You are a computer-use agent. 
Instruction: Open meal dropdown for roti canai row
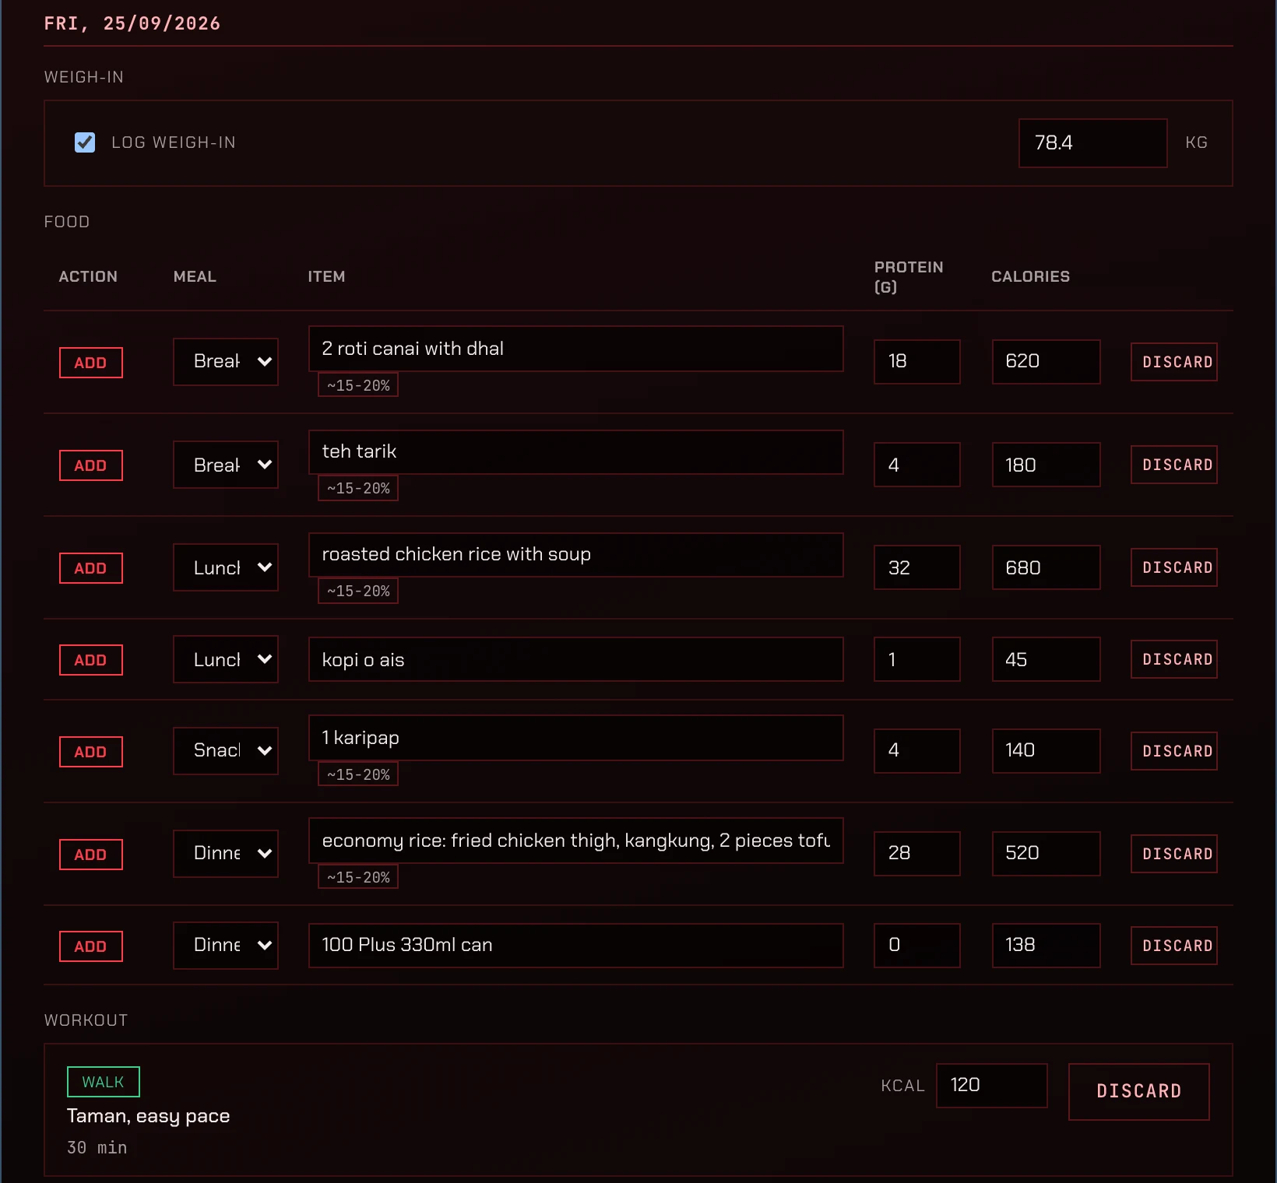click(x=226, y=361)
